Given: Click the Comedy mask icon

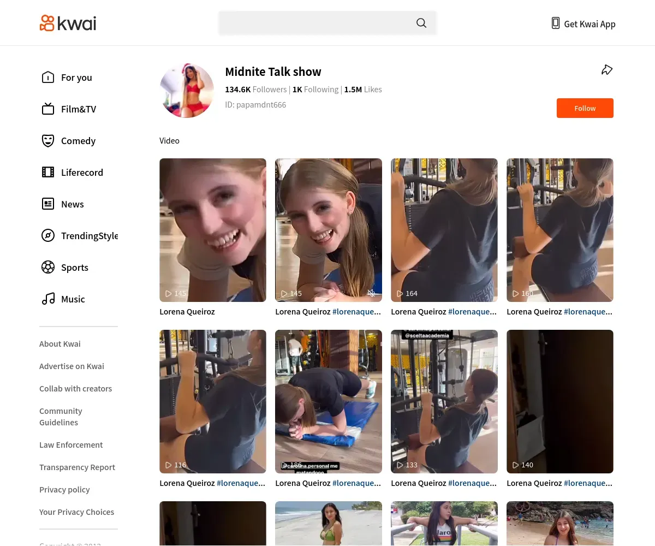Looking at the screenshot, I should click(48, 141).
